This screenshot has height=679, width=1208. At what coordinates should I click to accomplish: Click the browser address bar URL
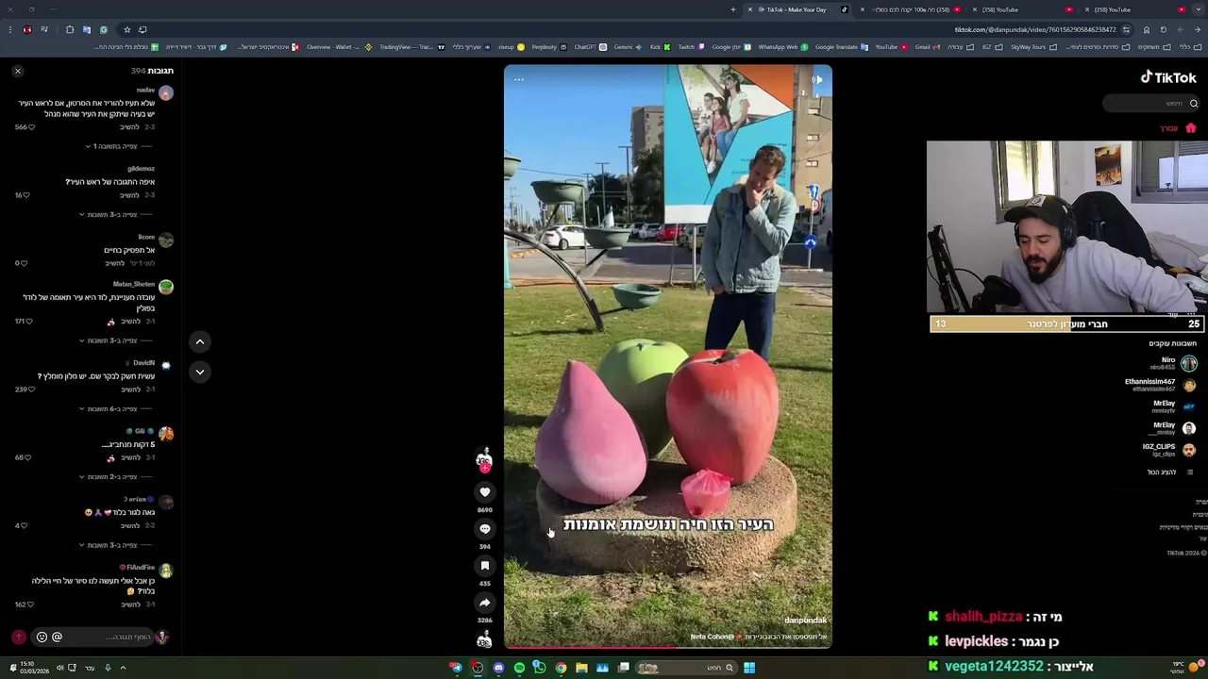(x=1035, y=29)
